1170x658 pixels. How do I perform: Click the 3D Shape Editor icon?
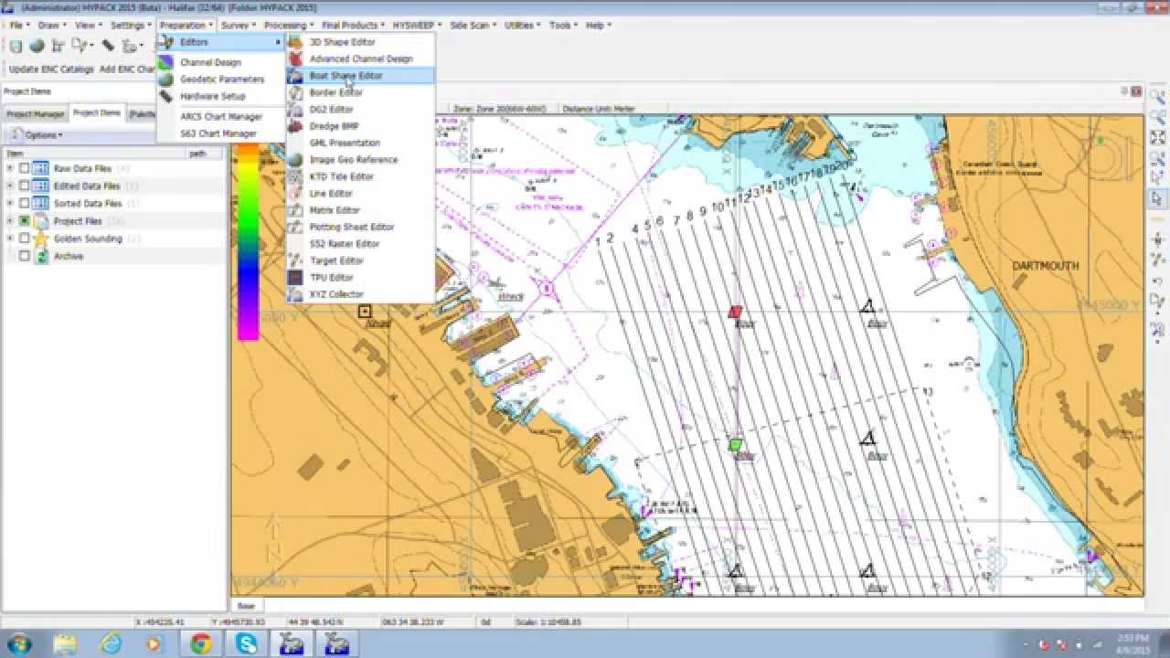click(295, 42)
